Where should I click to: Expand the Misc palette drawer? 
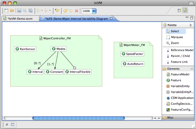[178, 118]
